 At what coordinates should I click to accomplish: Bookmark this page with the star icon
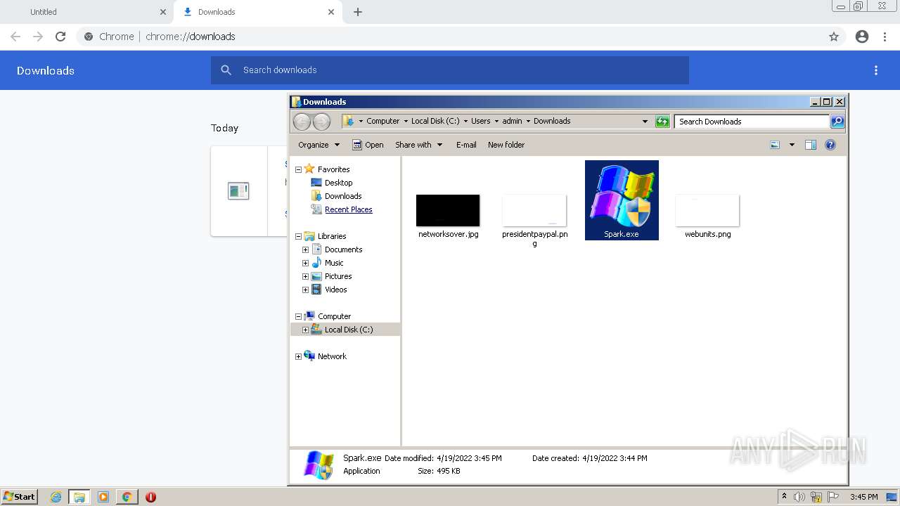click(x=834, y=37)
